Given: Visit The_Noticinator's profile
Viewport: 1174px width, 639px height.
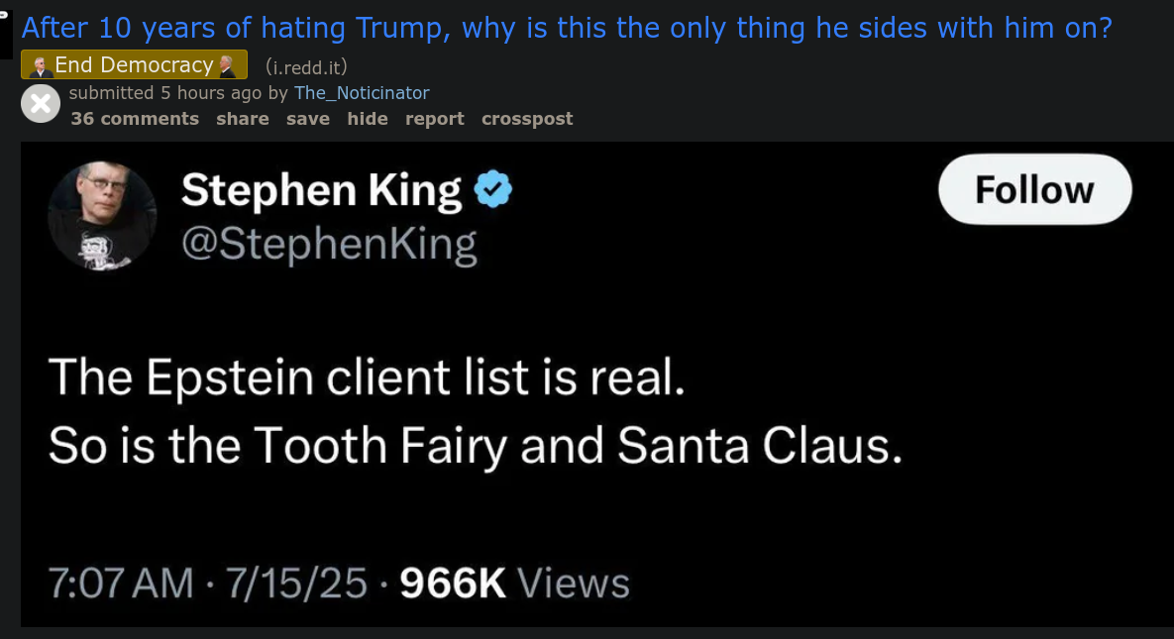Looking at the screenshot, I should point(362,92).
